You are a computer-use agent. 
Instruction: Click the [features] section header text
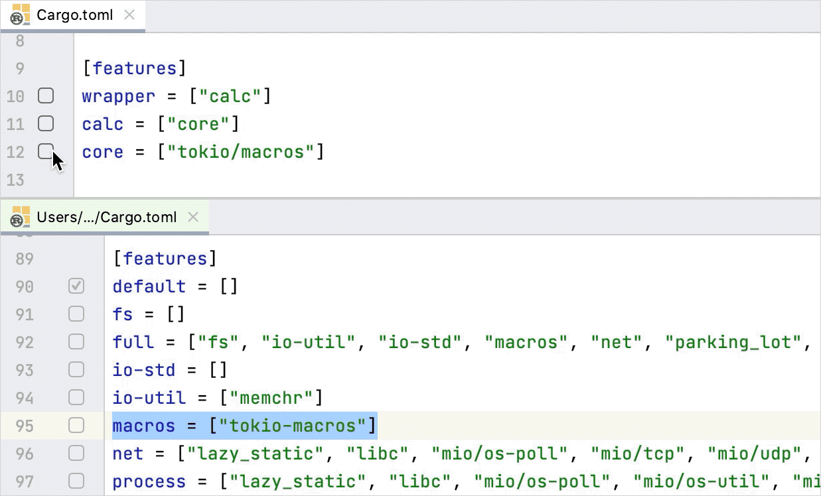tap(135, 68)
